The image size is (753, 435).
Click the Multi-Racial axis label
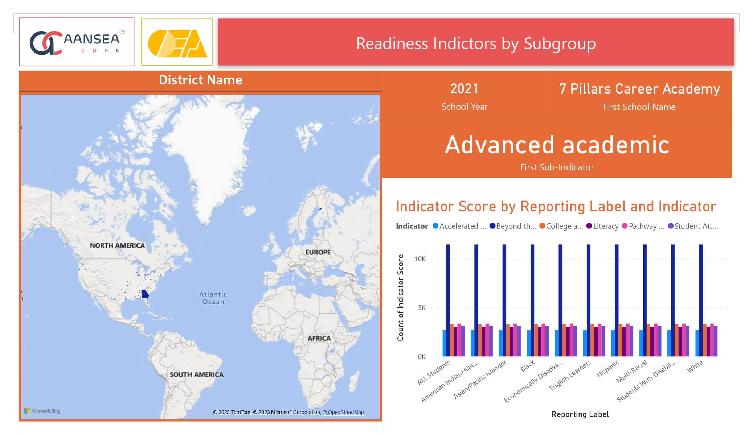point(632,371)
